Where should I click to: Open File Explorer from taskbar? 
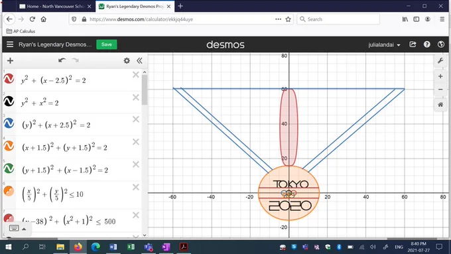pos(60,247)
